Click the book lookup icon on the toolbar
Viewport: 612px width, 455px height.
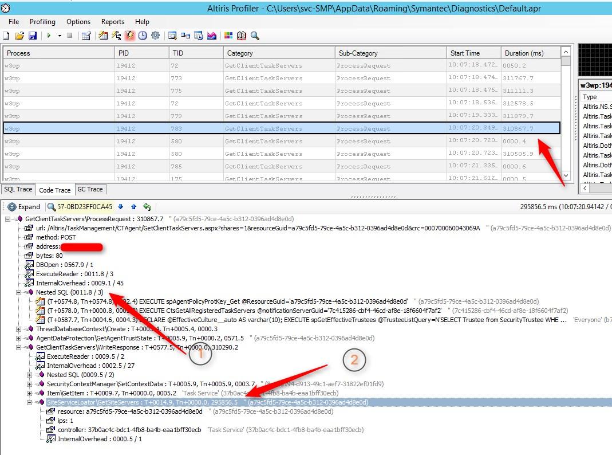[242, 36]
